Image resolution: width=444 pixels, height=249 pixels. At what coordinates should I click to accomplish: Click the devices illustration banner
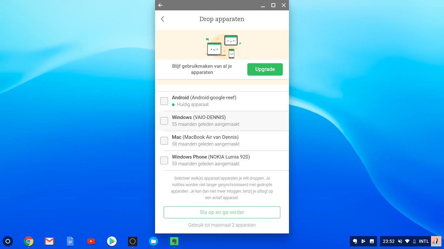222,45
